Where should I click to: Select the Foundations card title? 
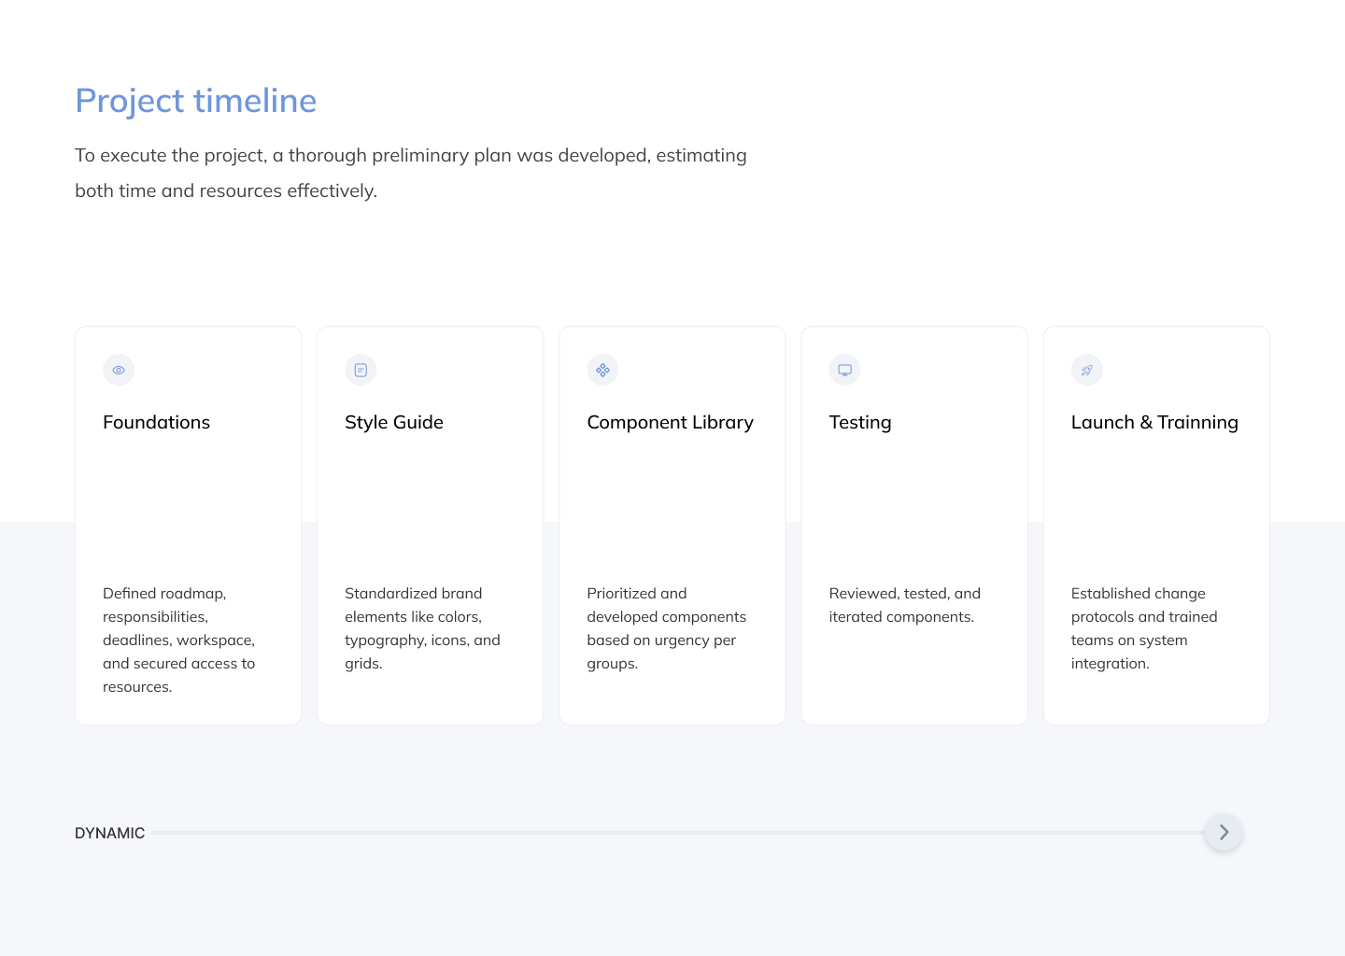pyautogui.click(x=156, y=422)
